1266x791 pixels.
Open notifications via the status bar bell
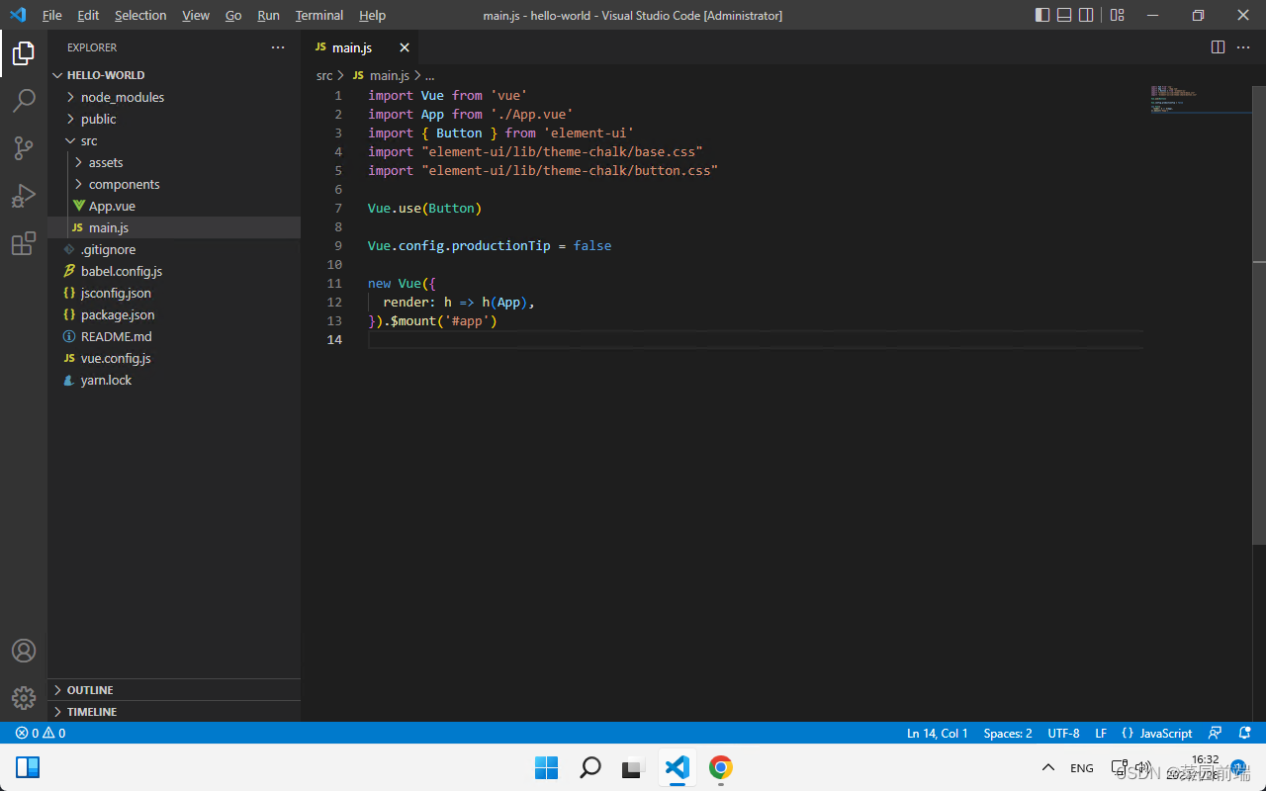(1243, 733)
